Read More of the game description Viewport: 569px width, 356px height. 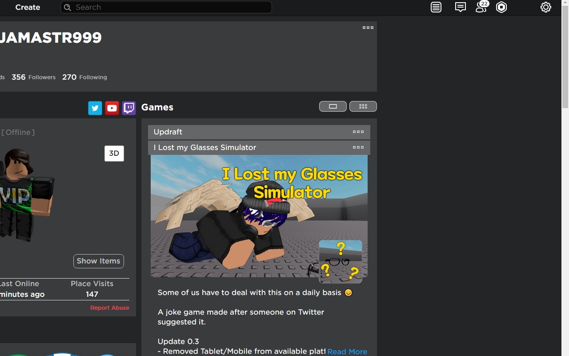(x=347, y=352)
